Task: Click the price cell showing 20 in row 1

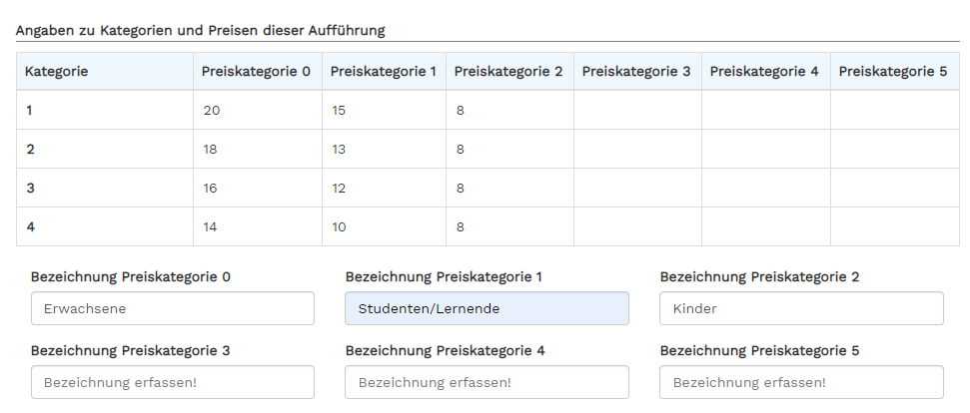Action: (258, 111)
